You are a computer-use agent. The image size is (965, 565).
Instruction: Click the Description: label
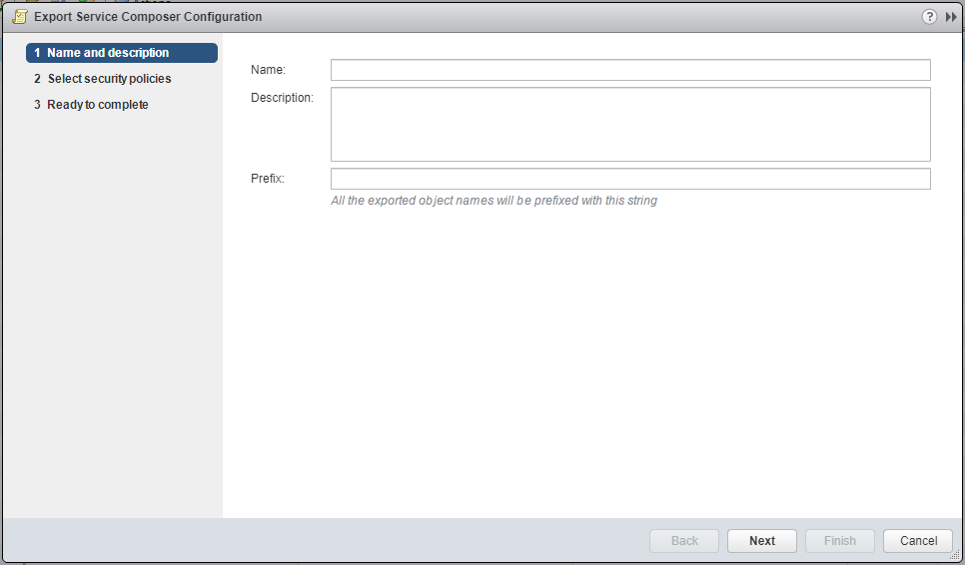pyautogui.click(x=282, y=98)
